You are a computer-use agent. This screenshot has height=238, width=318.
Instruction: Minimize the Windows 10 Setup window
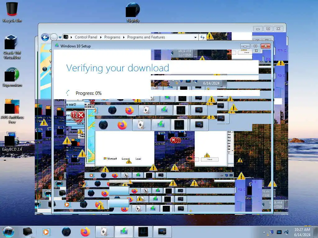[245, 46]
